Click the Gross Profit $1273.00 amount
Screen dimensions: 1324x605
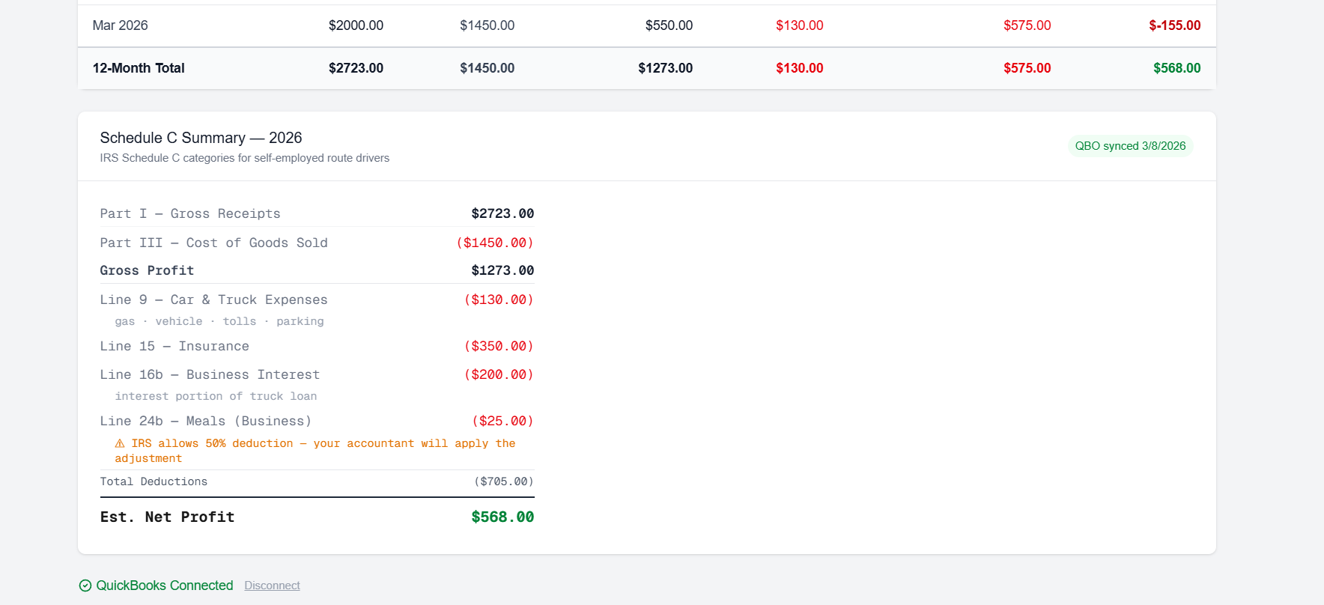click(502, 270)
